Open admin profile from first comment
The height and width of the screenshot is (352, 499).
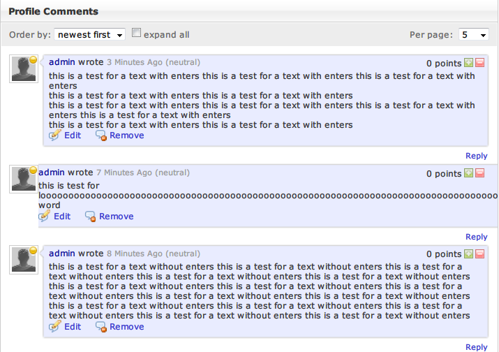tap(62, 62)
